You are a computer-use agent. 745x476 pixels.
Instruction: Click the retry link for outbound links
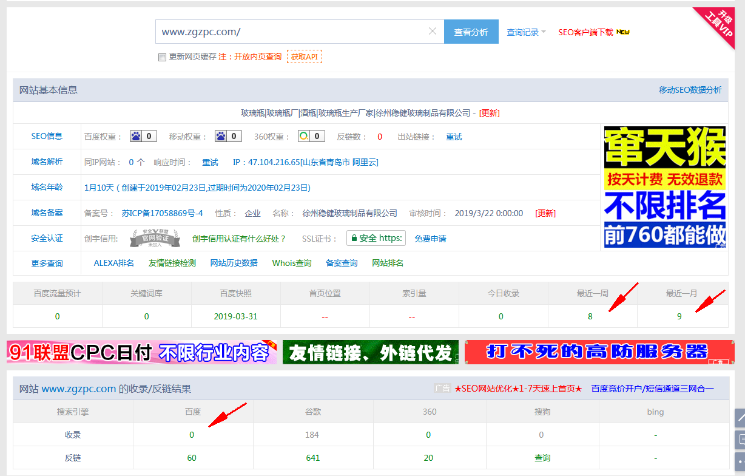[454, 137]
